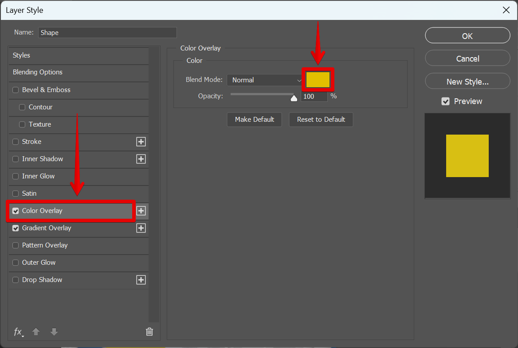Add another Color Overlay with plus icon
Viewport: 518px width, 348px height.
tap(141, 211)
